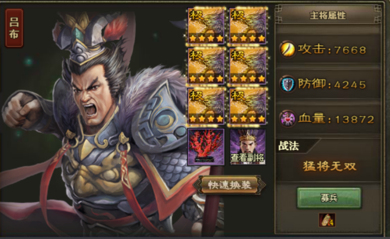Click the green 募兵 recruit button
390x239 pixels.
pos(329,198)
